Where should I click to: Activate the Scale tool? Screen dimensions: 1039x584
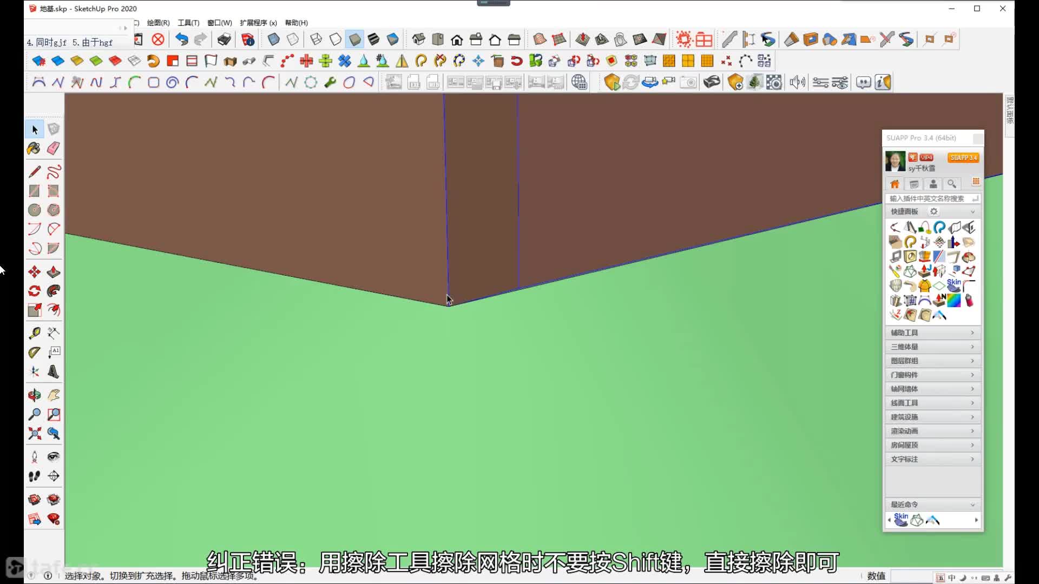click(35, 310)
